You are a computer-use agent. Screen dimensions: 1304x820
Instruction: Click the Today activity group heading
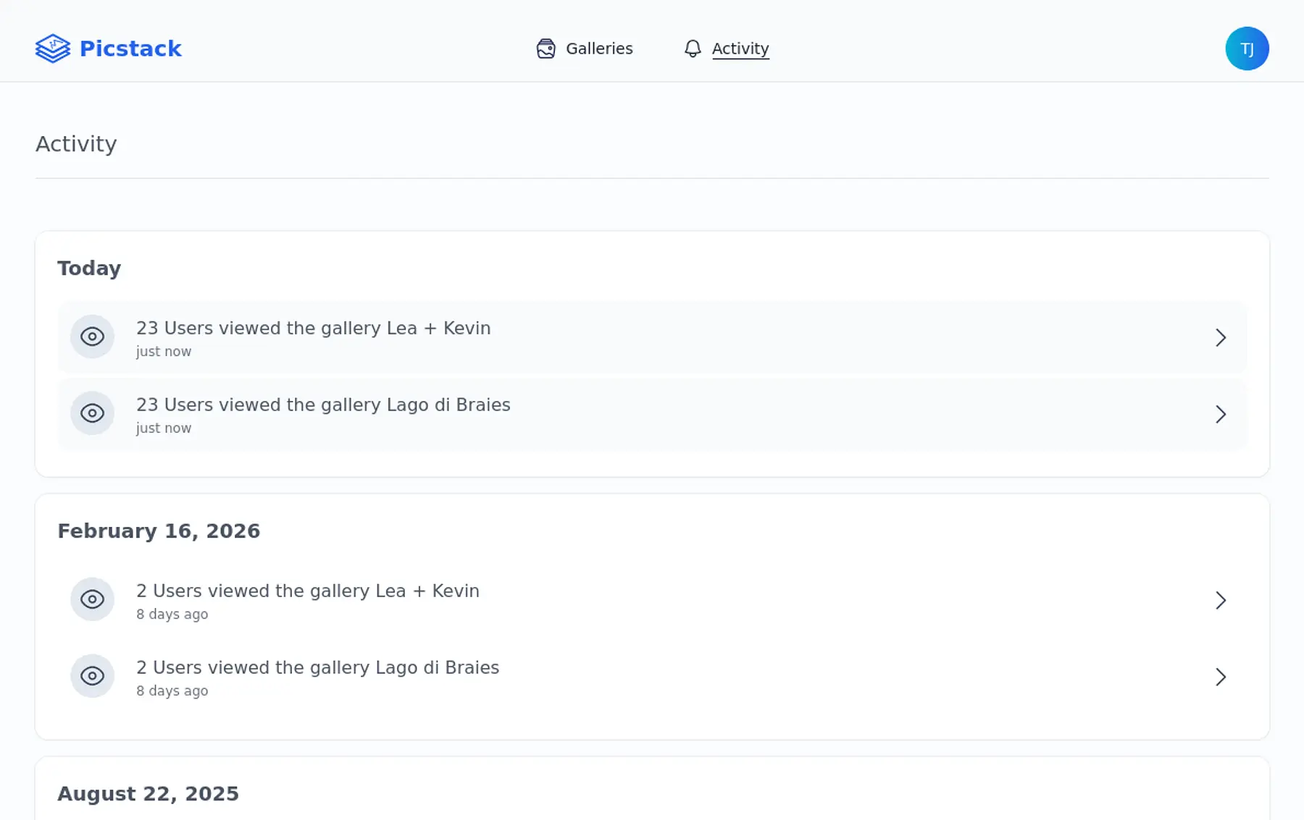click(x=88, y=268)
